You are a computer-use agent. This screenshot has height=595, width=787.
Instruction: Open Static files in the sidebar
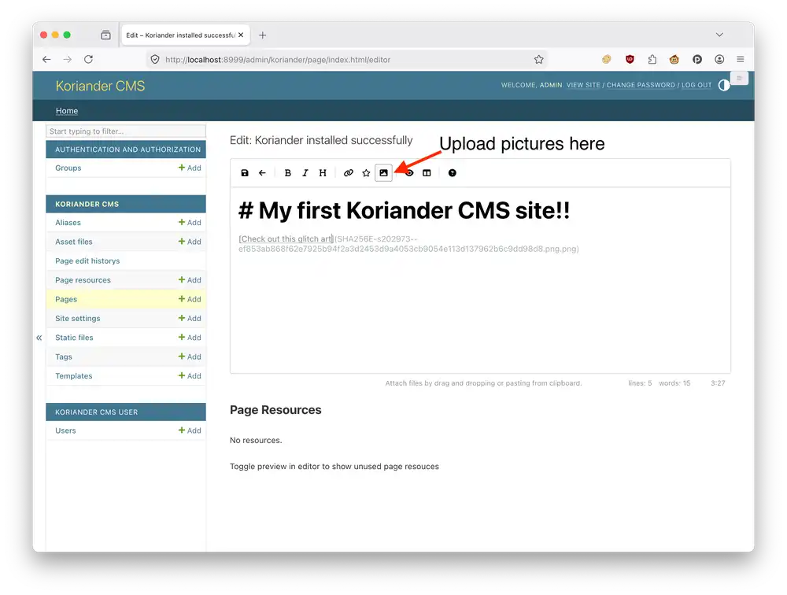click(x=74, y=338)
